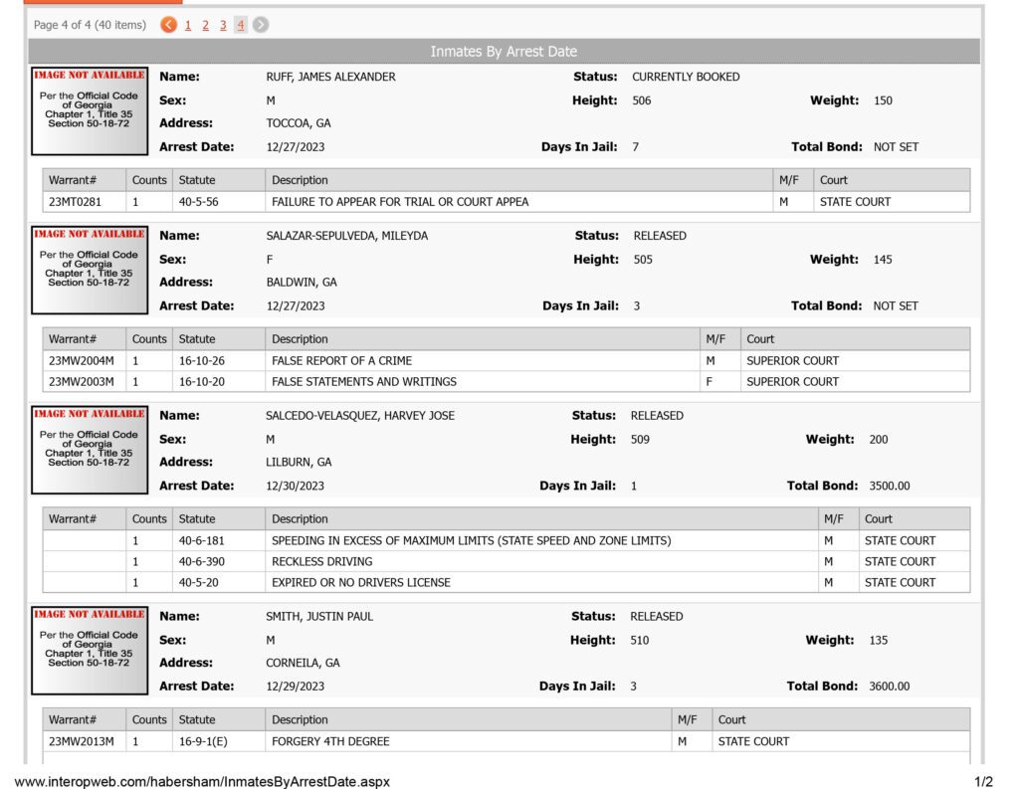Click Expired or No Drivers License row
This screenshot has height=789, width=1019.
[507, 582]
